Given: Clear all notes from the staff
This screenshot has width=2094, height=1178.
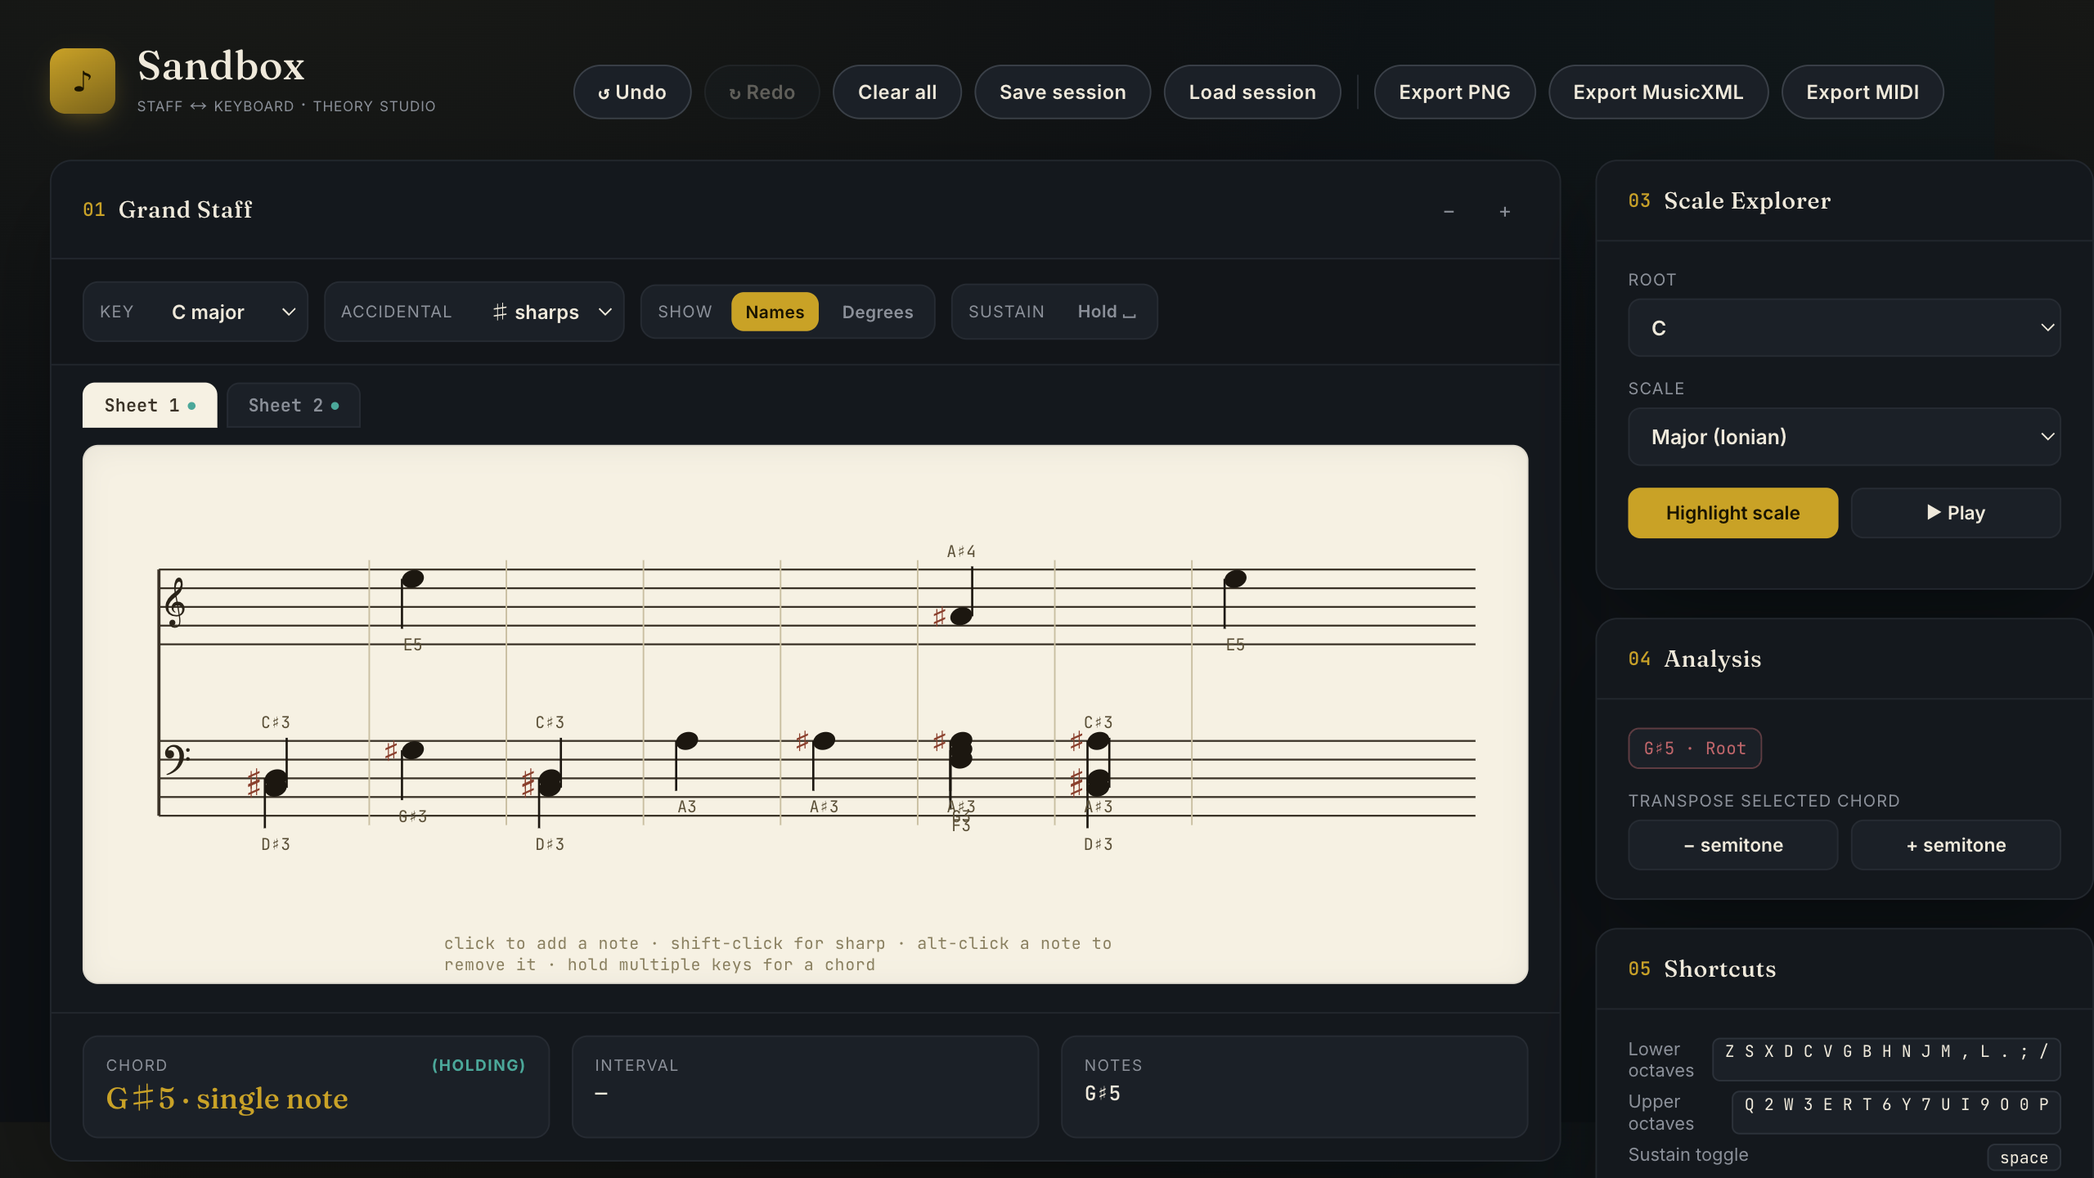Looking at the screenshot, I should click(897, 92).
